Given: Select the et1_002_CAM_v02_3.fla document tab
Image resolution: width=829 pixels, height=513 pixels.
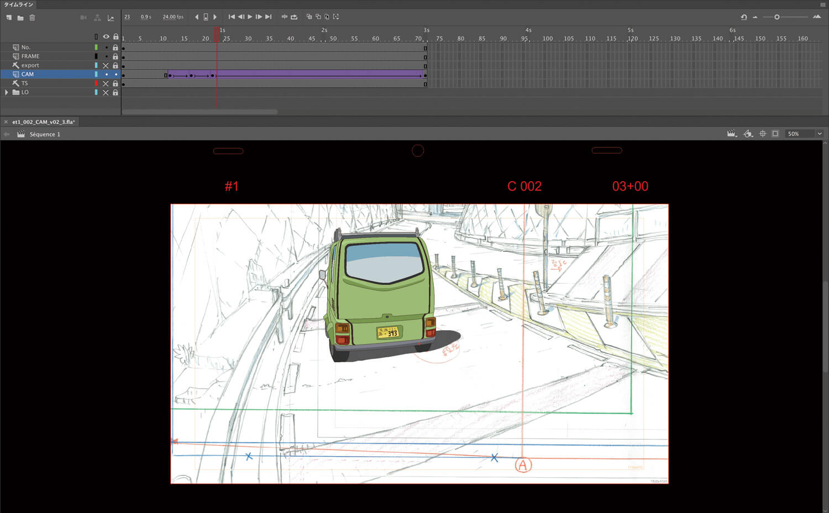Looking at the screenshot, I should pyautogui.click(x=43, y=122).
